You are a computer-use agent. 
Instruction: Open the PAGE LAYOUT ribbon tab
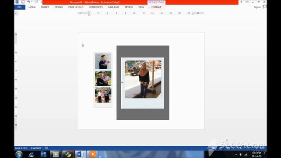click(76, 7)
